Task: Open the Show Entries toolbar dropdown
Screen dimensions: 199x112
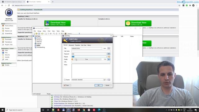Action: coord(62,34)
